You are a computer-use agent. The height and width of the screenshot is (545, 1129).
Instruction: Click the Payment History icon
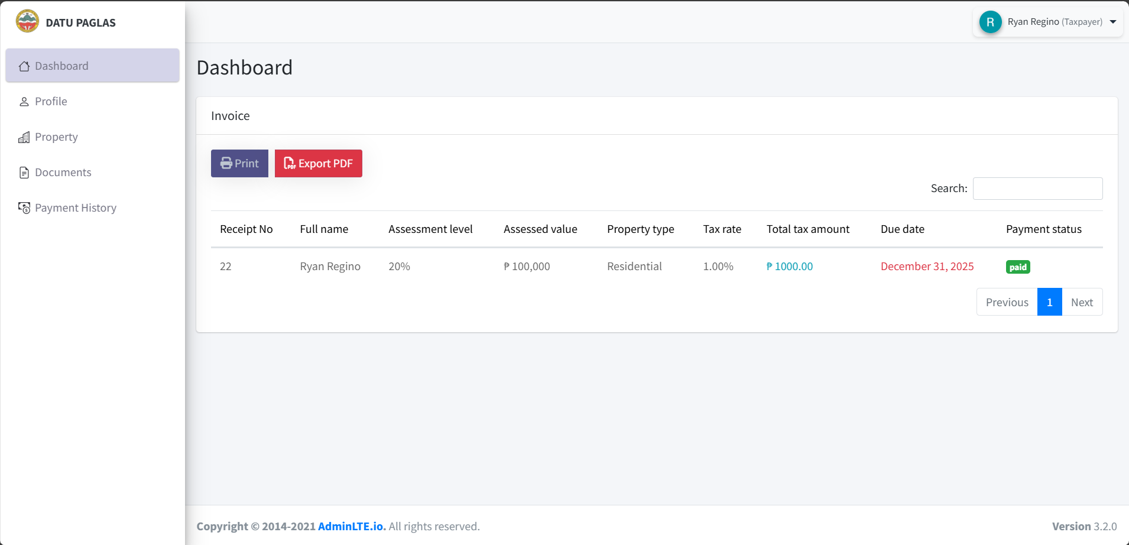point(24,208)
